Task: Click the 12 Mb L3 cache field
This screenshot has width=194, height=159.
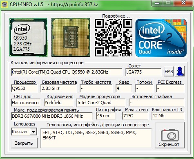Action: click(168, 116)
